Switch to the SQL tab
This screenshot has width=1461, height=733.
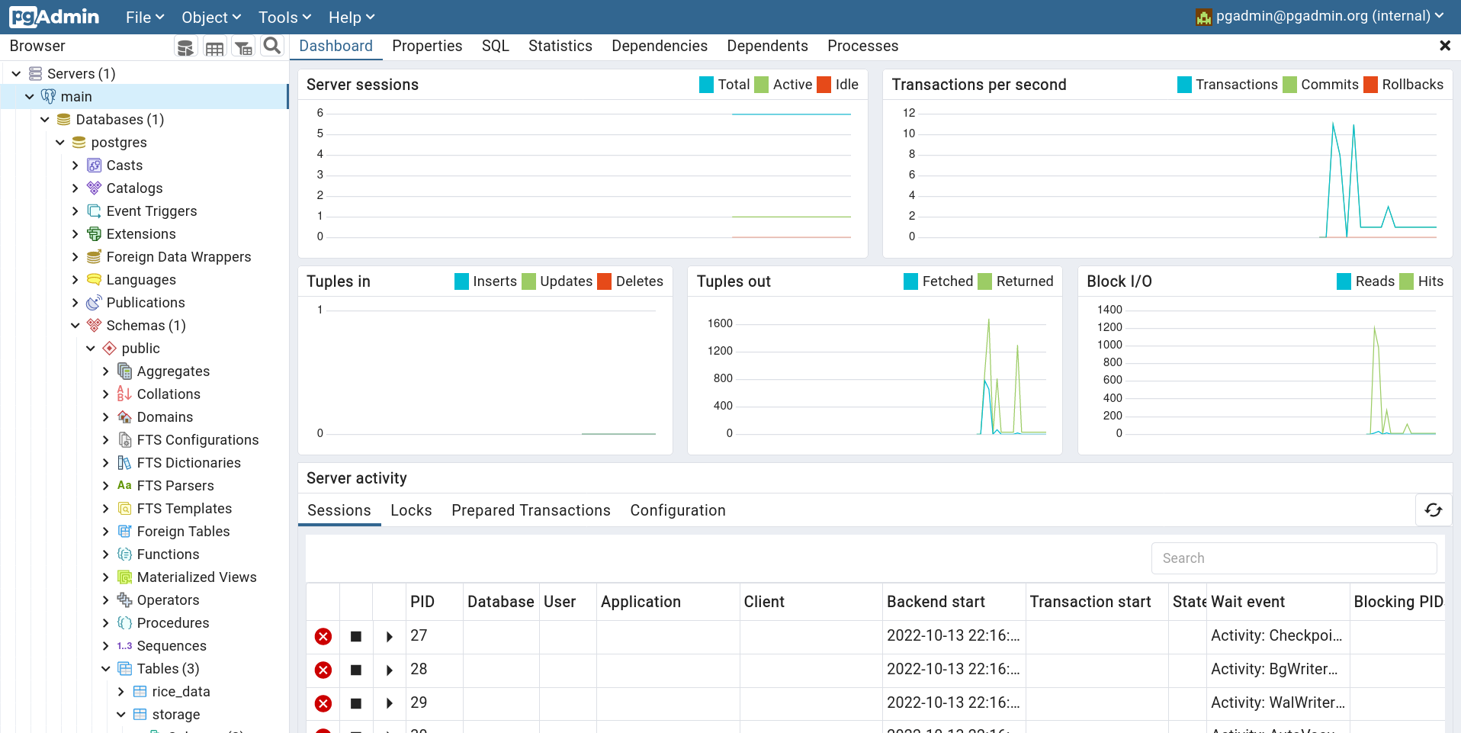[x=496, y=46]
